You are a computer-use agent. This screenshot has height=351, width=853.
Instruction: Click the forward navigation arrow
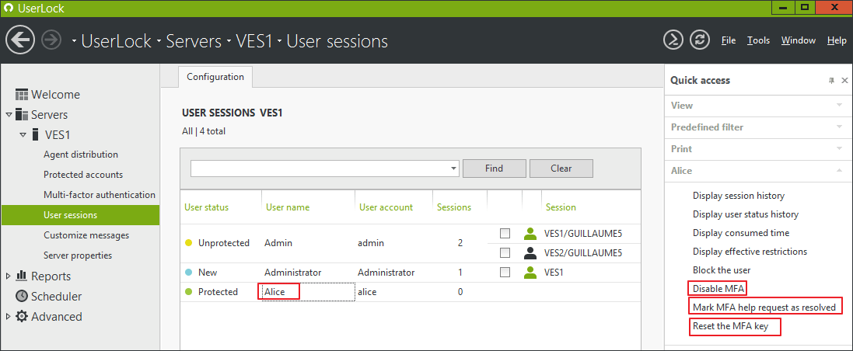[52, 40]
